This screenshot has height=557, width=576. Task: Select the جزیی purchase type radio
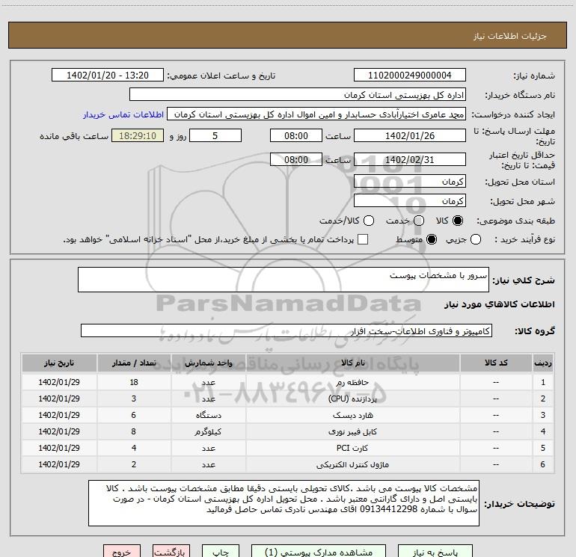point(476,239)
